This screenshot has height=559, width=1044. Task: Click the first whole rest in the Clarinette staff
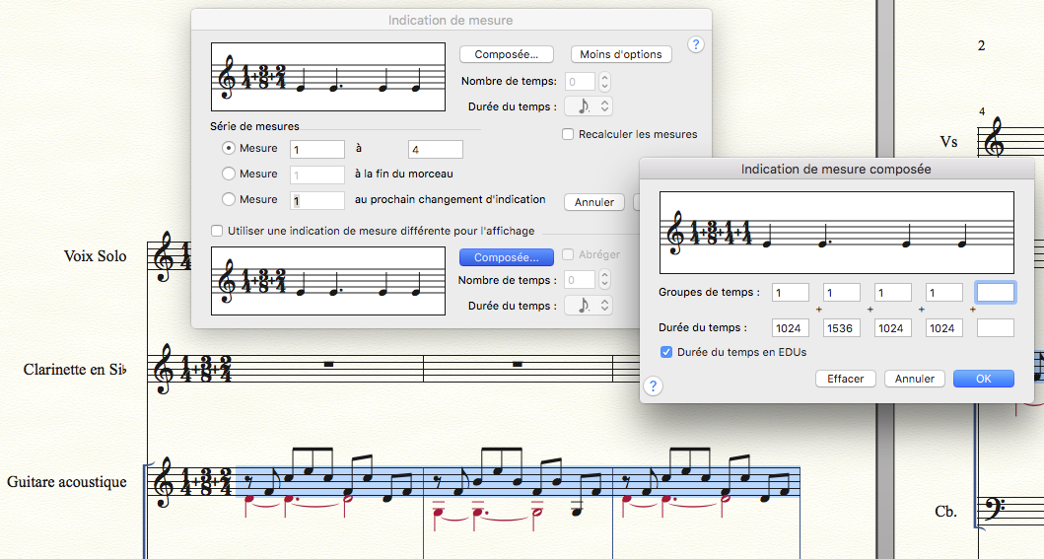coord(327,365)
